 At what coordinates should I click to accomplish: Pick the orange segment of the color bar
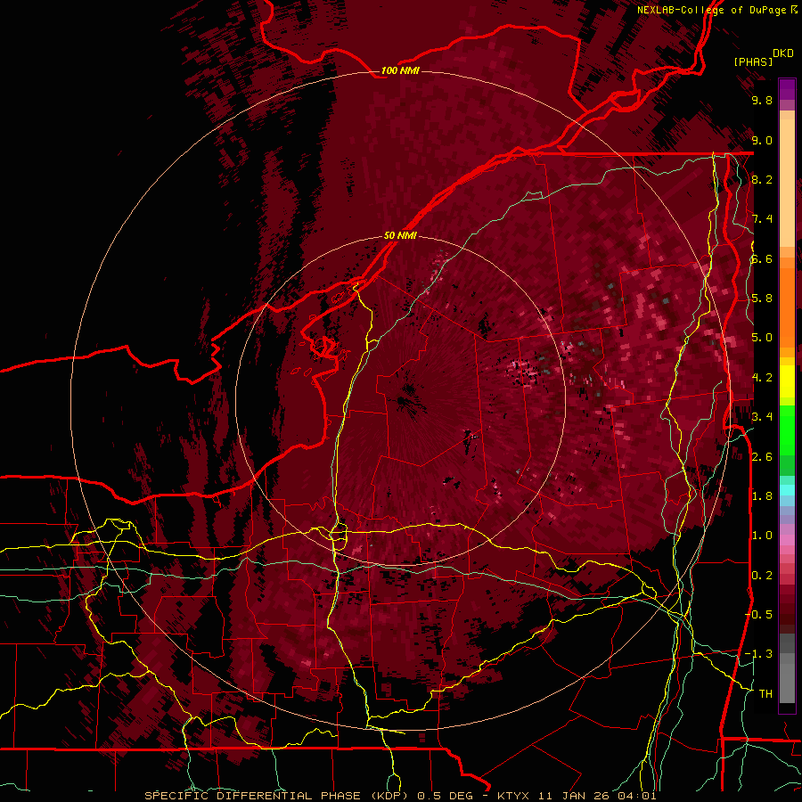coord(787,307)
